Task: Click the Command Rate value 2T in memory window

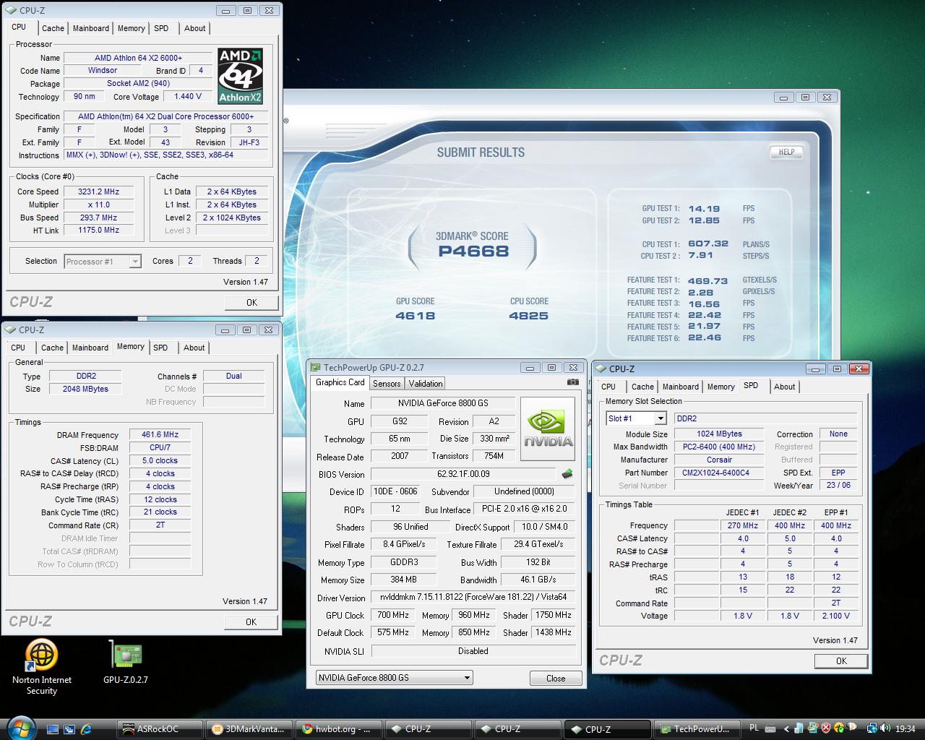Action: [x=160, y=525]
